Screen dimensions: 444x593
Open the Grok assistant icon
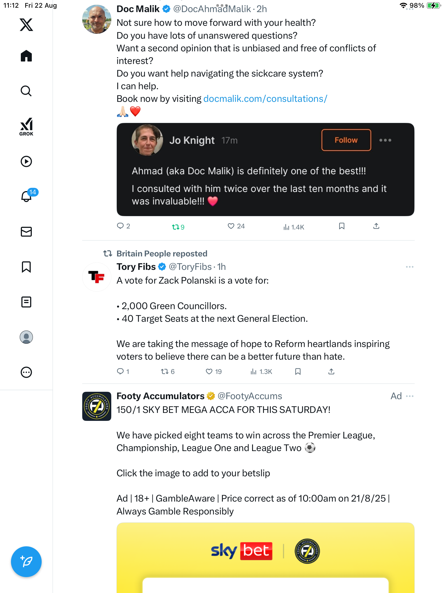pos(26,127)
